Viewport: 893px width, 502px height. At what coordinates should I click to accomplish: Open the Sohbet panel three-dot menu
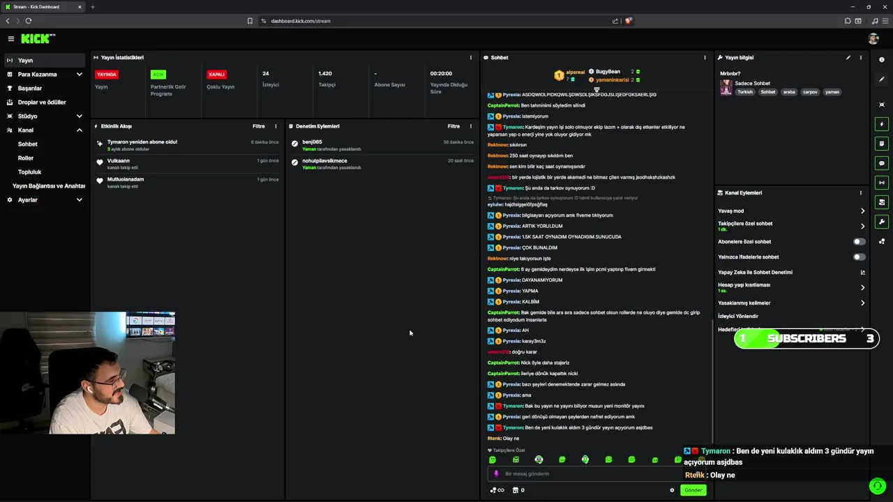click(705, 58)
